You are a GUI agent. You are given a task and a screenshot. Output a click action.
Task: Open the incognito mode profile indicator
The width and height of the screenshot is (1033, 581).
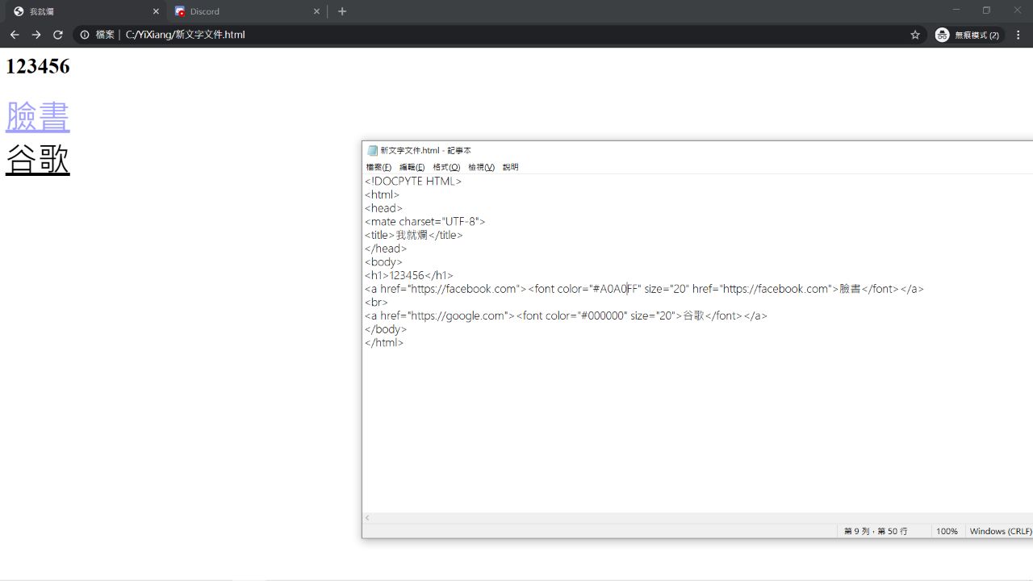coord(967,35)
